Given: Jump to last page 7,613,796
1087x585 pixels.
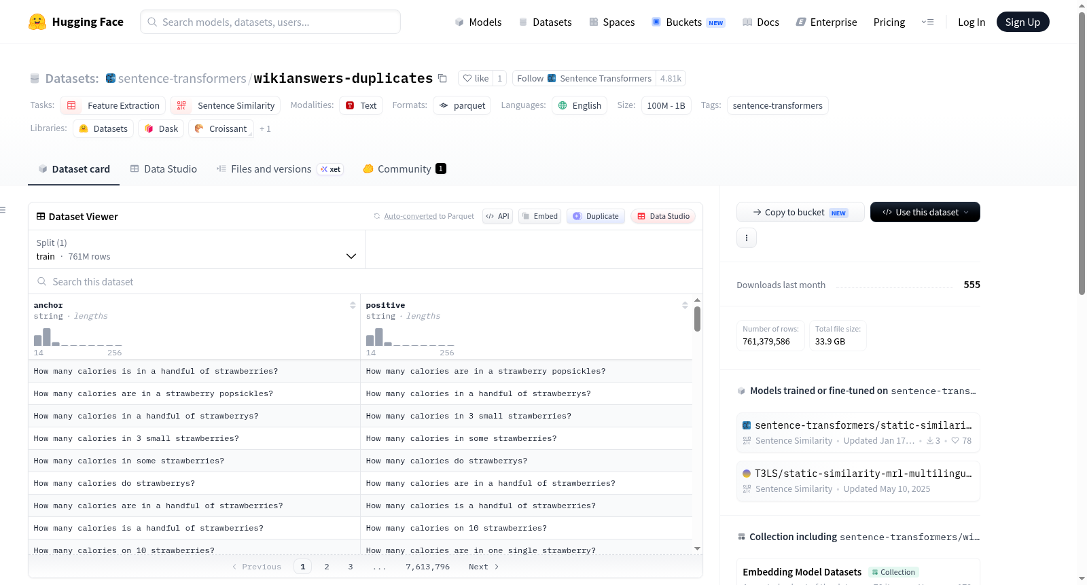Looking at the screenshot, I should [428, 567].
